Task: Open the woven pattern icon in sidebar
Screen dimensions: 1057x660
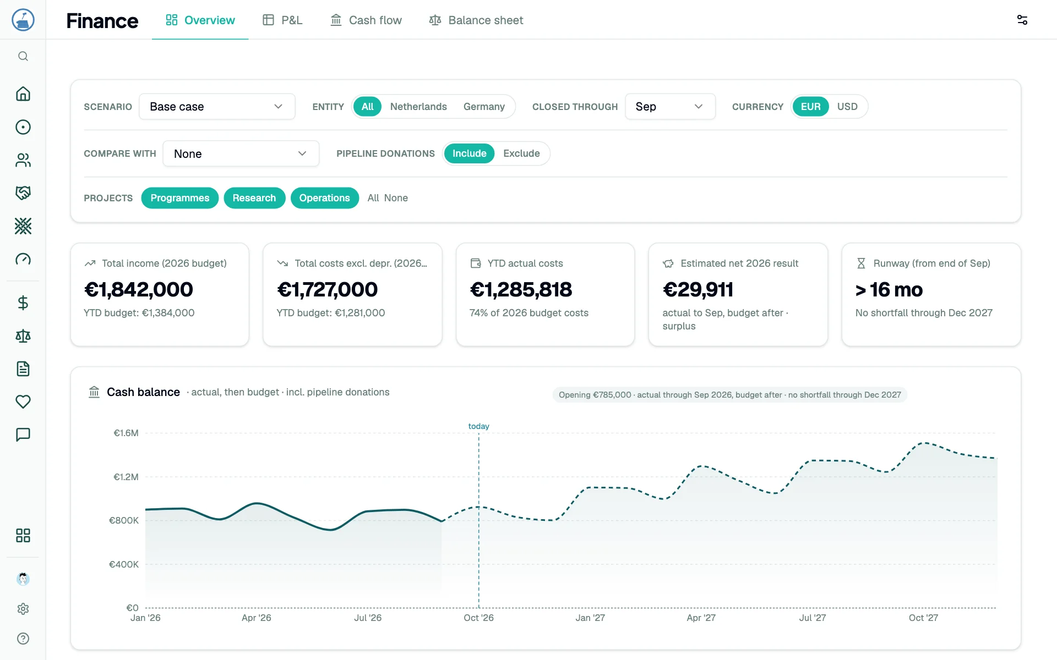Action: pos(23,226)
